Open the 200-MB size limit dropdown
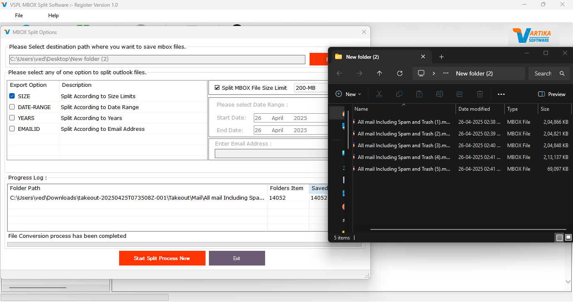The width and height of the screenshot is (573, 302). pyautogui.click(x=311, y=88)
